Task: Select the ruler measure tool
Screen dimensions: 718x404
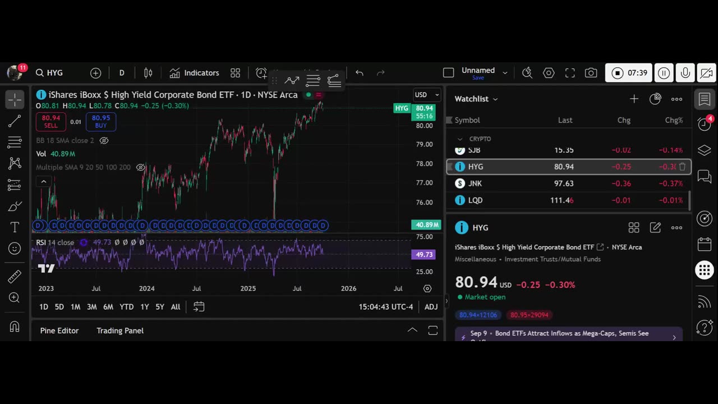Action: pyautogui.click(x=15, y=276)
